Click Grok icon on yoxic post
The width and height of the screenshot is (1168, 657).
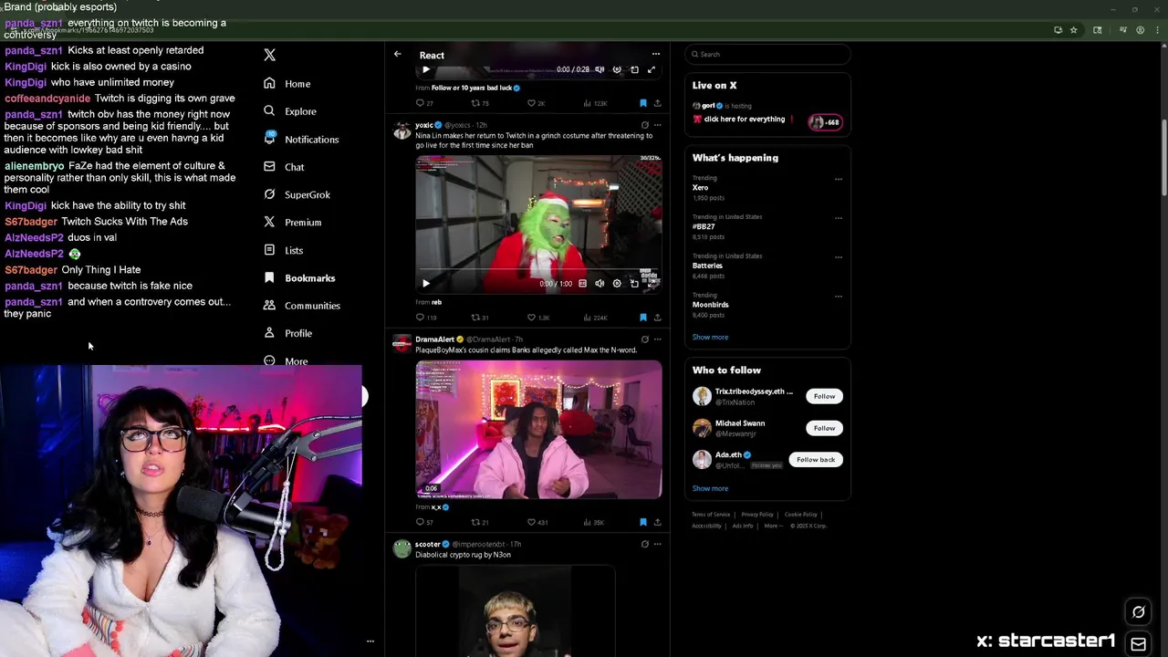644,125
